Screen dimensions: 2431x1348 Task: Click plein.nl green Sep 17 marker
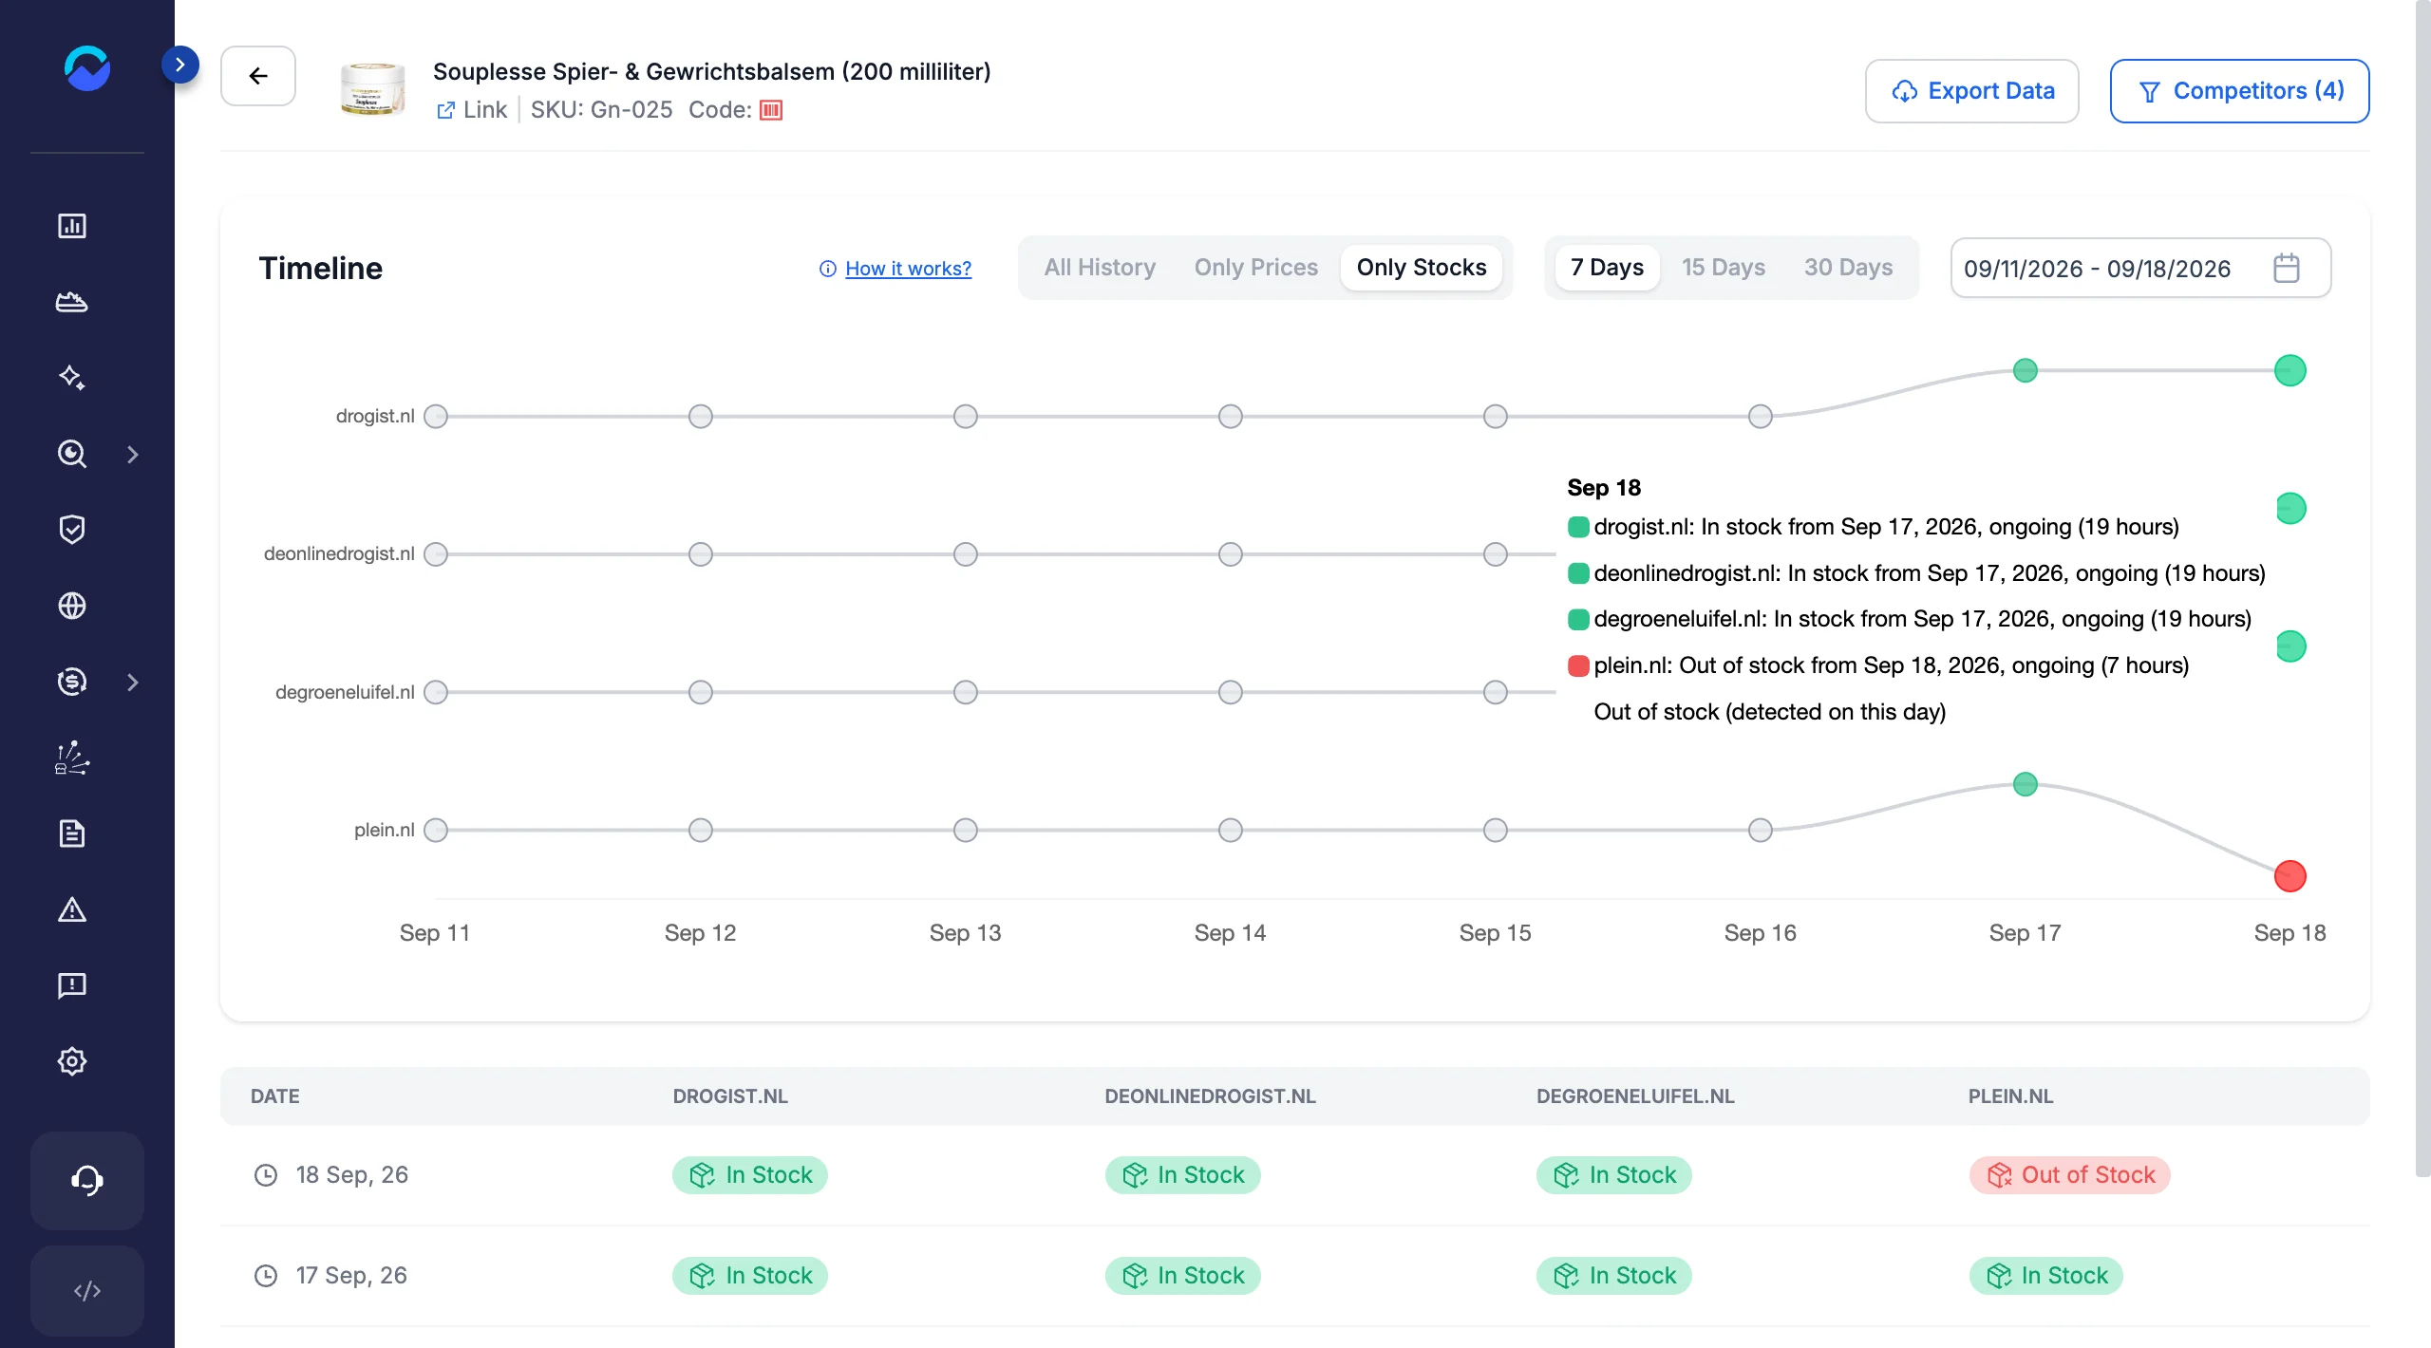pos(2025,784)
